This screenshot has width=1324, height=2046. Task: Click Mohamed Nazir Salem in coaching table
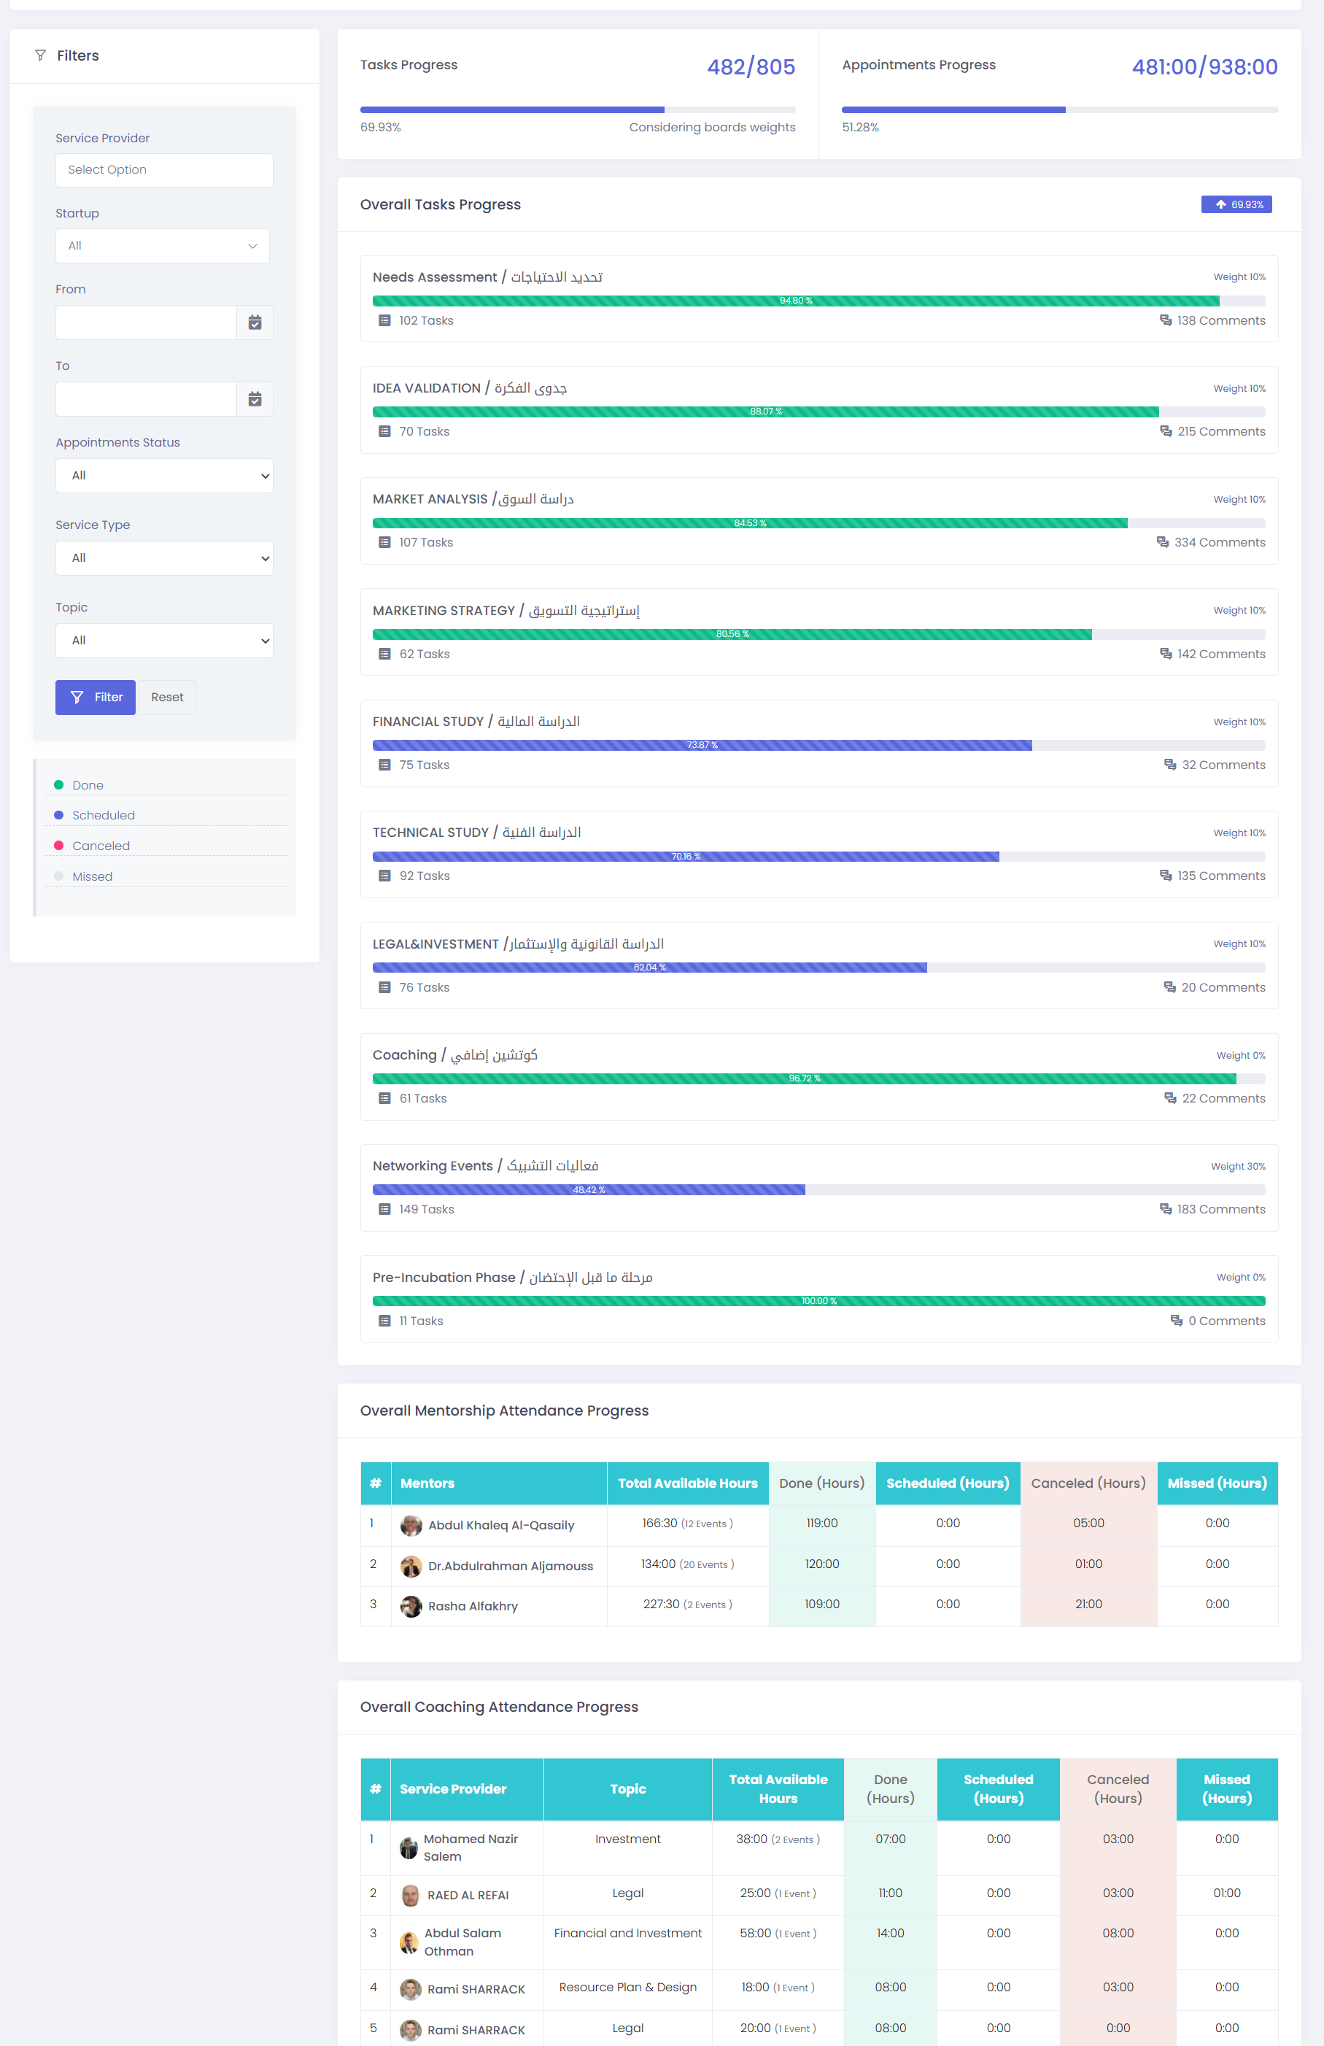[471, 1848]
